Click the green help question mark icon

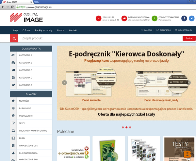[x=155, y=19]
